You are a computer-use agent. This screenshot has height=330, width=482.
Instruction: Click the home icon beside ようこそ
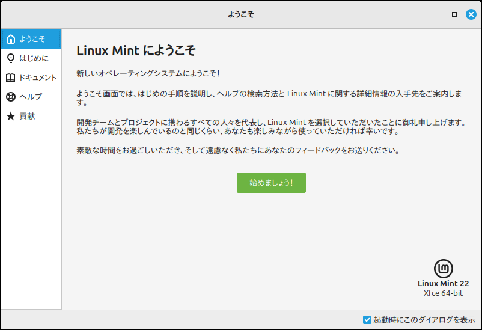10,39
